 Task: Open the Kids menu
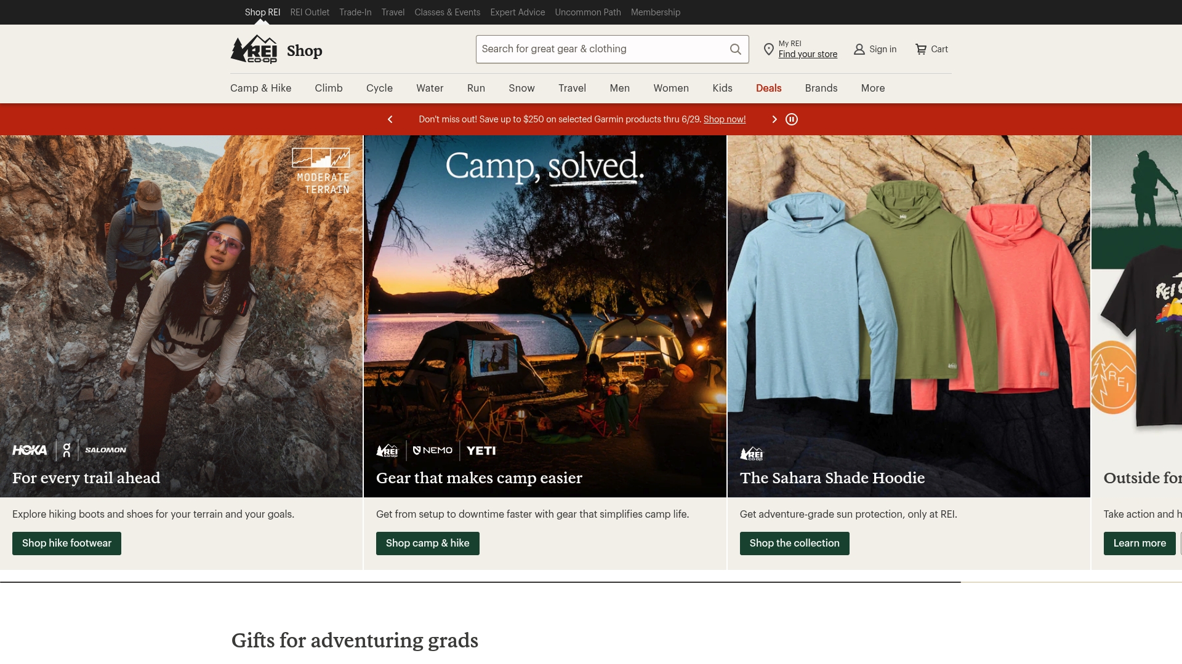click(722, 88)
